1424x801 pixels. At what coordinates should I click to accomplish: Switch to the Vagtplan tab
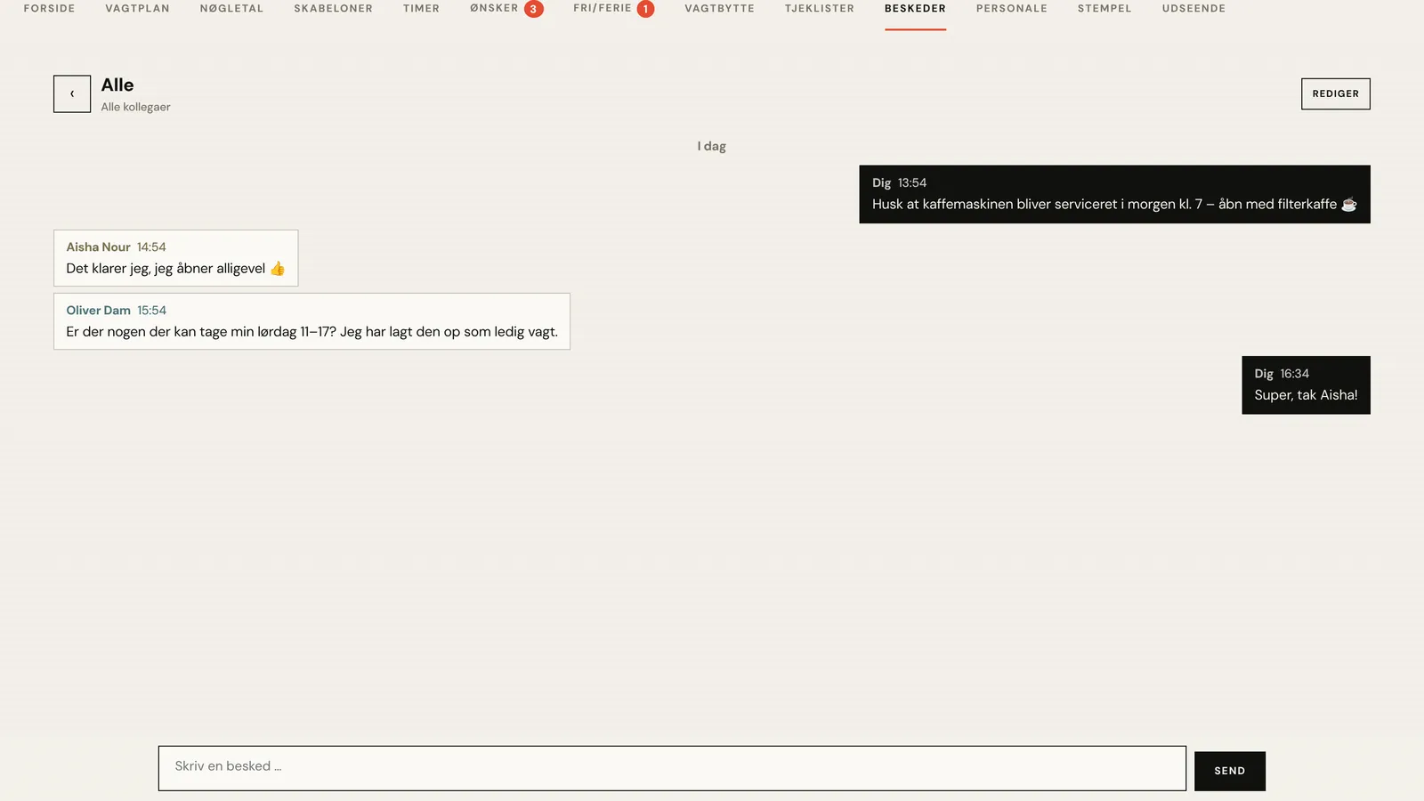coord(137,9)
